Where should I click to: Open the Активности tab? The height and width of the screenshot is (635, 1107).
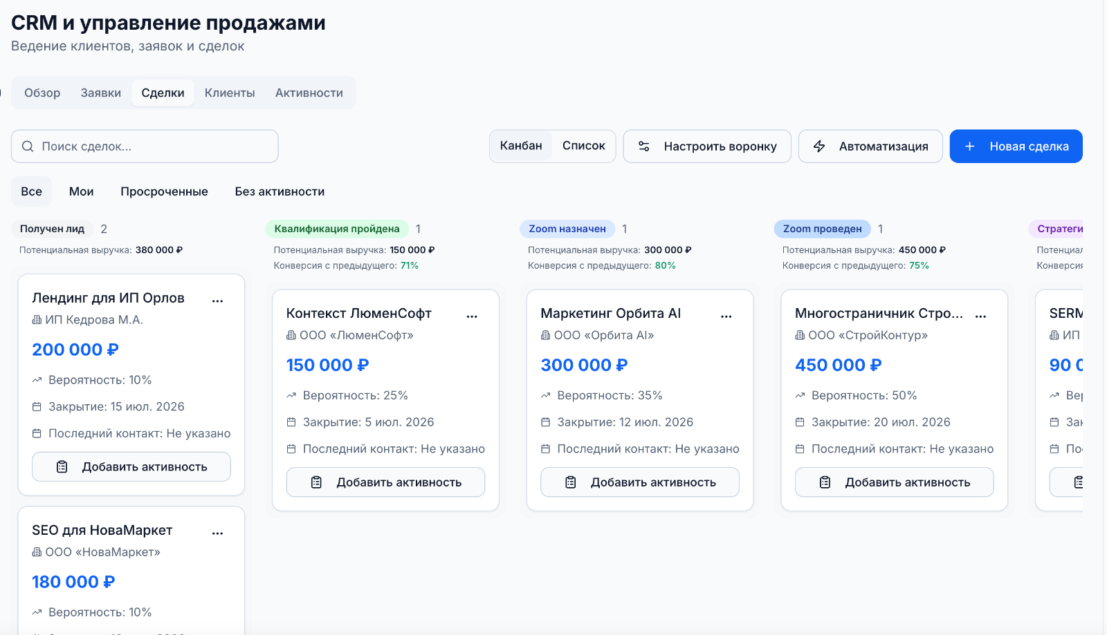(x=309, y=93)
